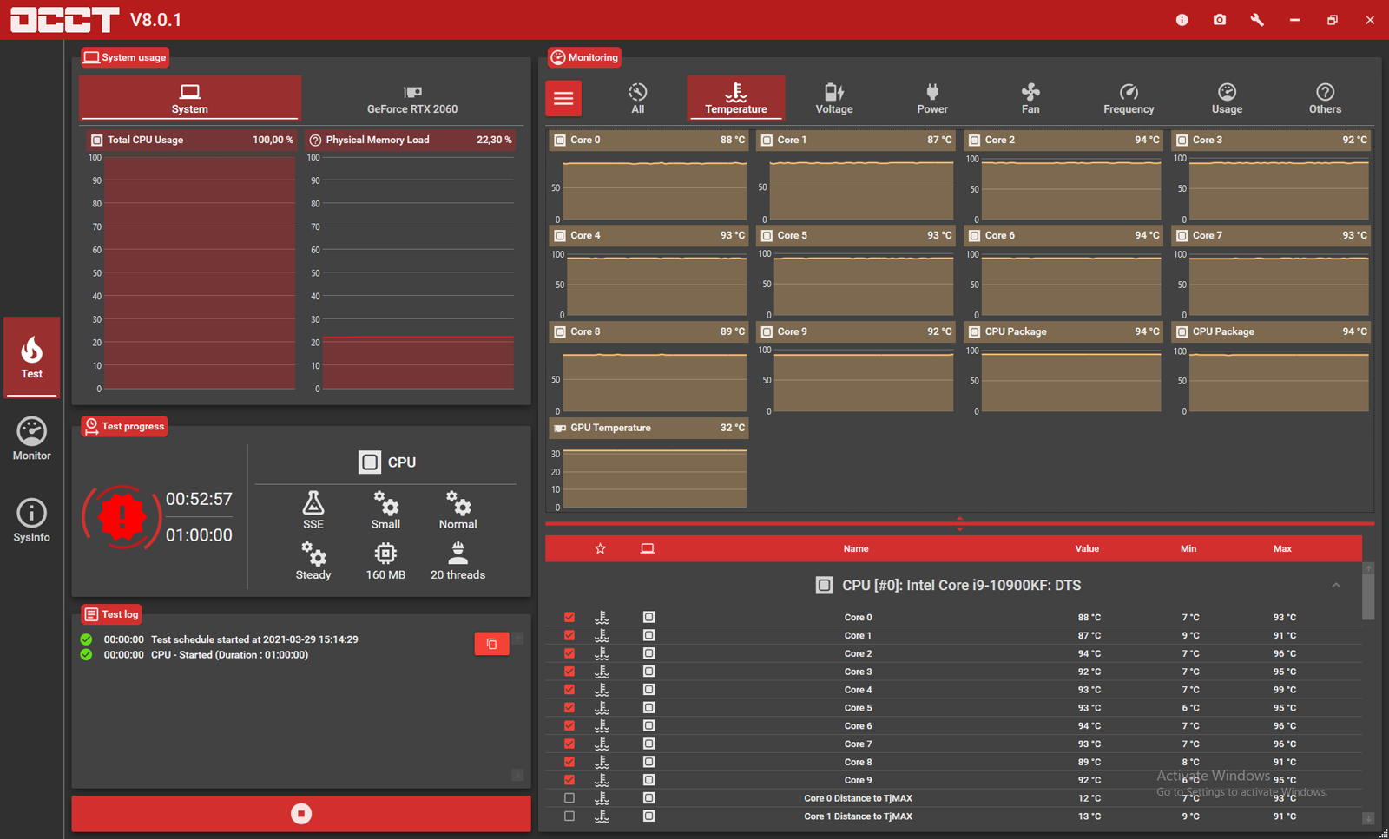Switch to the Fan monitoring tab
The height and width of the screenshot is (839, 1389).
coord(1030,98)
